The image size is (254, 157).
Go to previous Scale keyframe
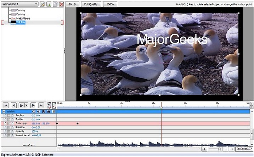pos(5,123)
